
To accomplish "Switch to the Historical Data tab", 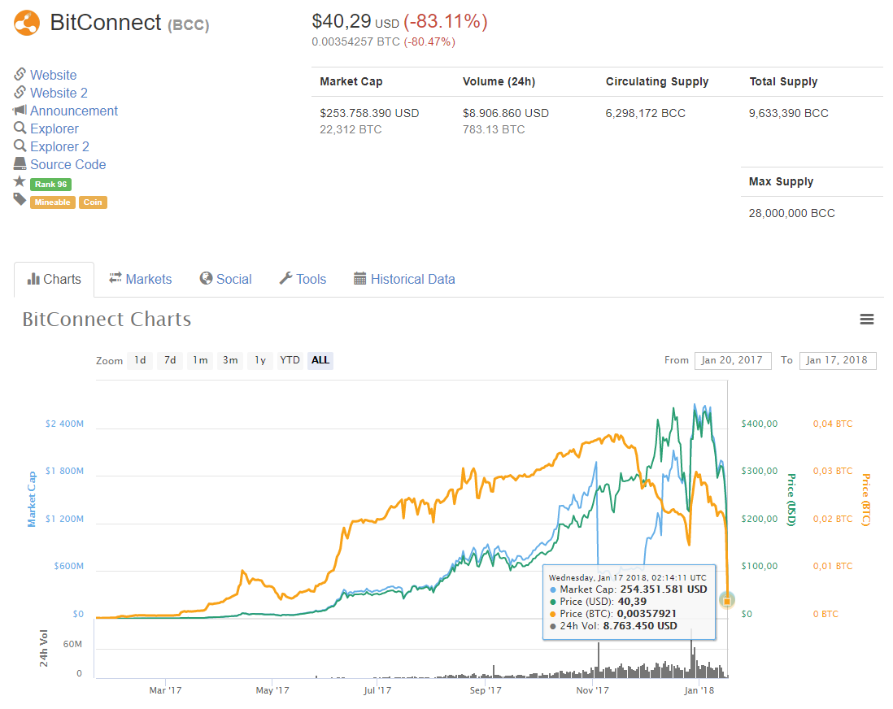I will (404, 279).
